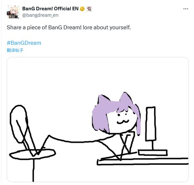Viewport: 194px width, 185px height.
Task: Click the drawn desk surface in the image
Action: 143,162
